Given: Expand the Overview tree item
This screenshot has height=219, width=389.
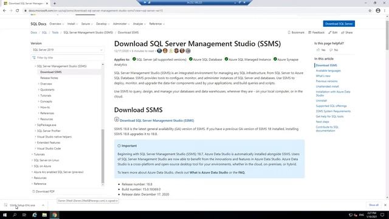Looking at the screenshot, I should pyautogui.click(x=39, y=84).
